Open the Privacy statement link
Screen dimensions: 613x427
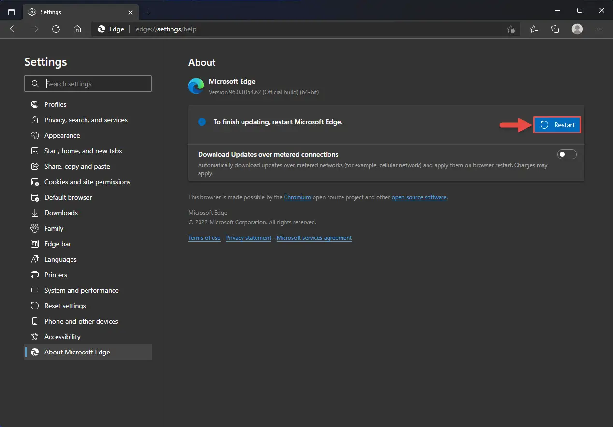(249, 238)
